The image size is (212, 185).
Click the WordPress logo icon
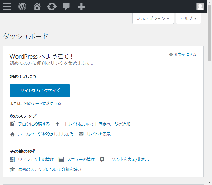[22, 7]
